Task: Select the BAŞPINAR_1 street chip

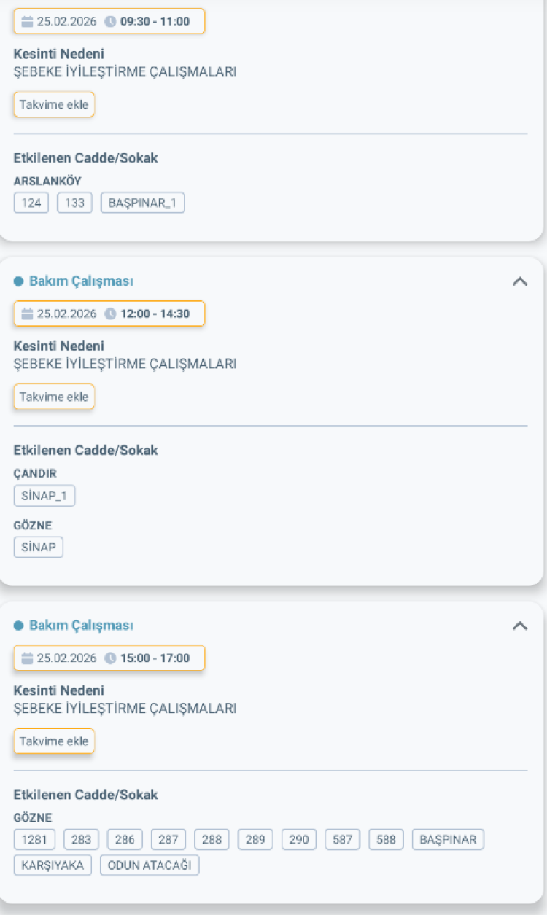Action: pyautogui.click(x=142, y=203)
